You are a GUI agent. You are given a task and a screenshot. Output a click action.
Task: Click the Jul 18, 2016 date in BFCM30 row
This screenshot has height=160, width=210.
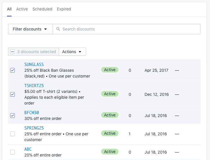coord(156,116)
